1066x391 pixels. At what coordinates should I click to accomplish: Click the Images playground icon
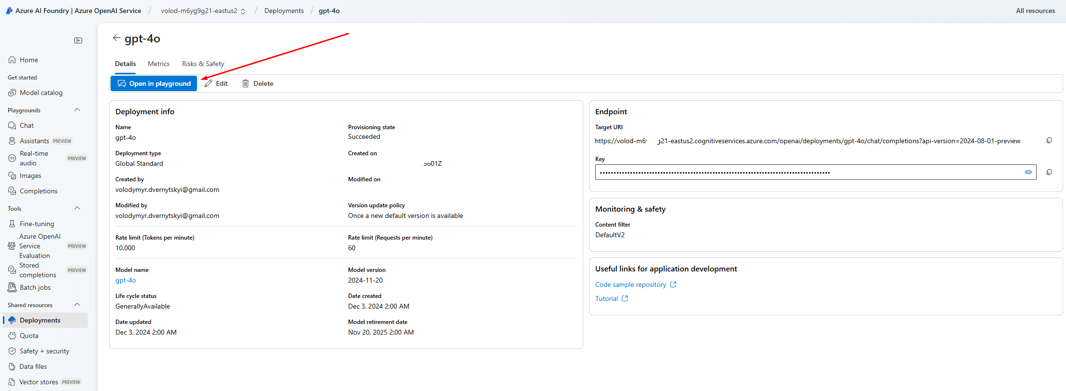pos(12,175)
